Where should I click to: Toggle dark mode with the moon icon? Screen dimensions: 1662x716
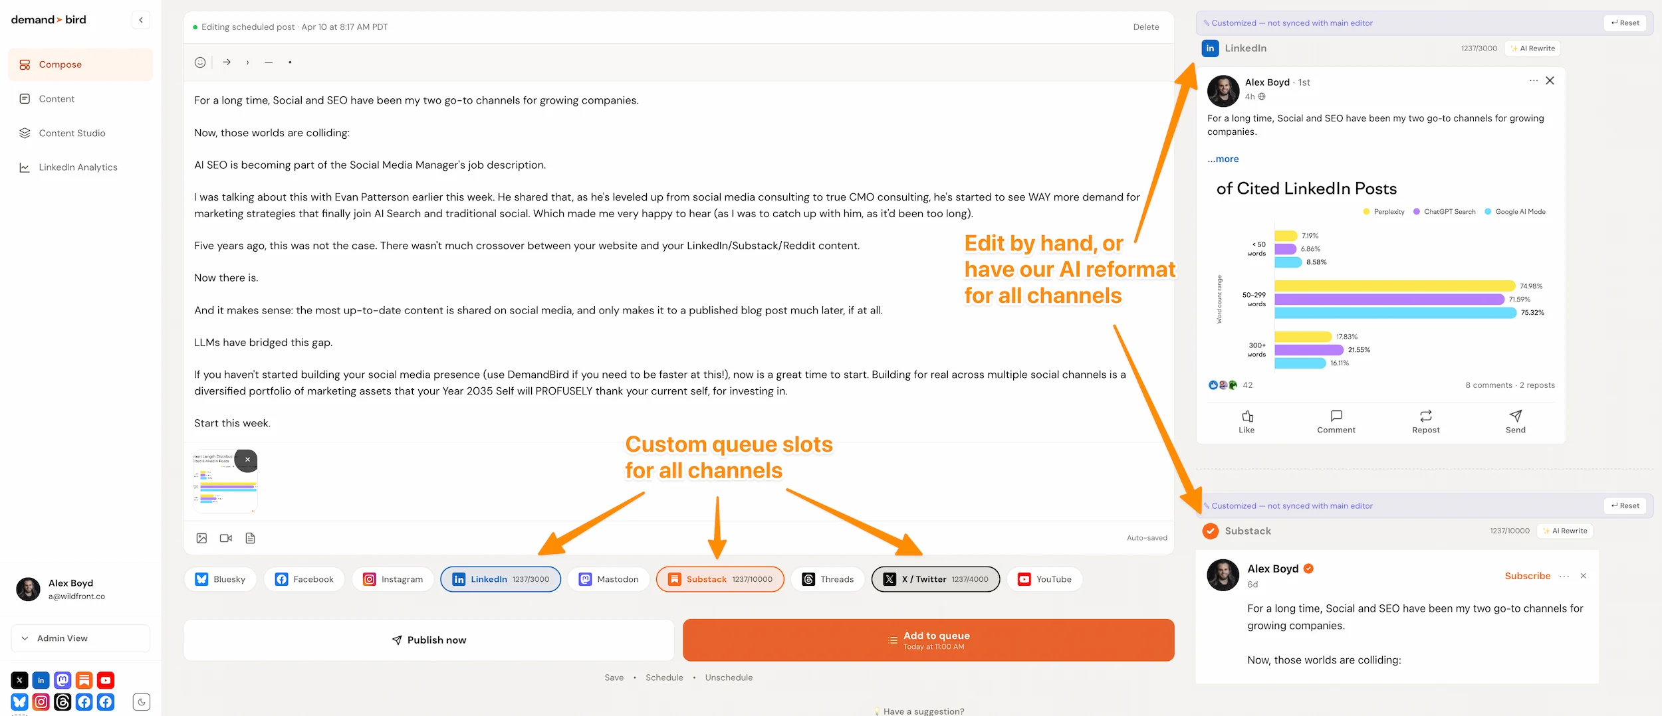(141, 701)
